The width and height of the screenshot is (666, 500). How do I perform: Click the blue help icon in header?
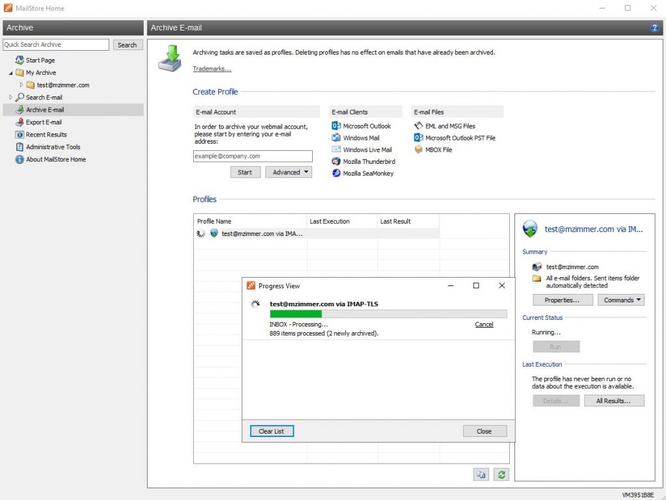click(654, 28)
